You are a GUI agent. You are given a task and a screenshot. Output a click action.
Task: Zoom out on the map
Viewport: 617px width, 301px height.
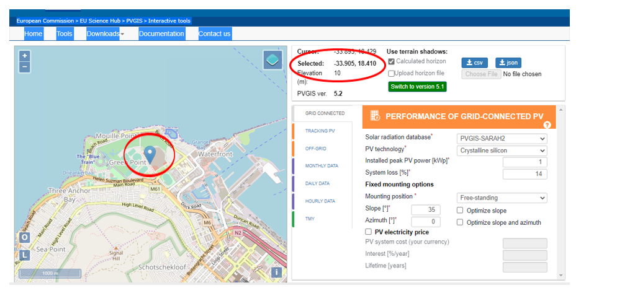(25, 66)
